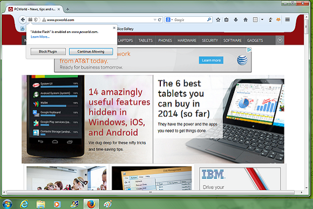Click the search magnifier icon

tap(209, 19)
